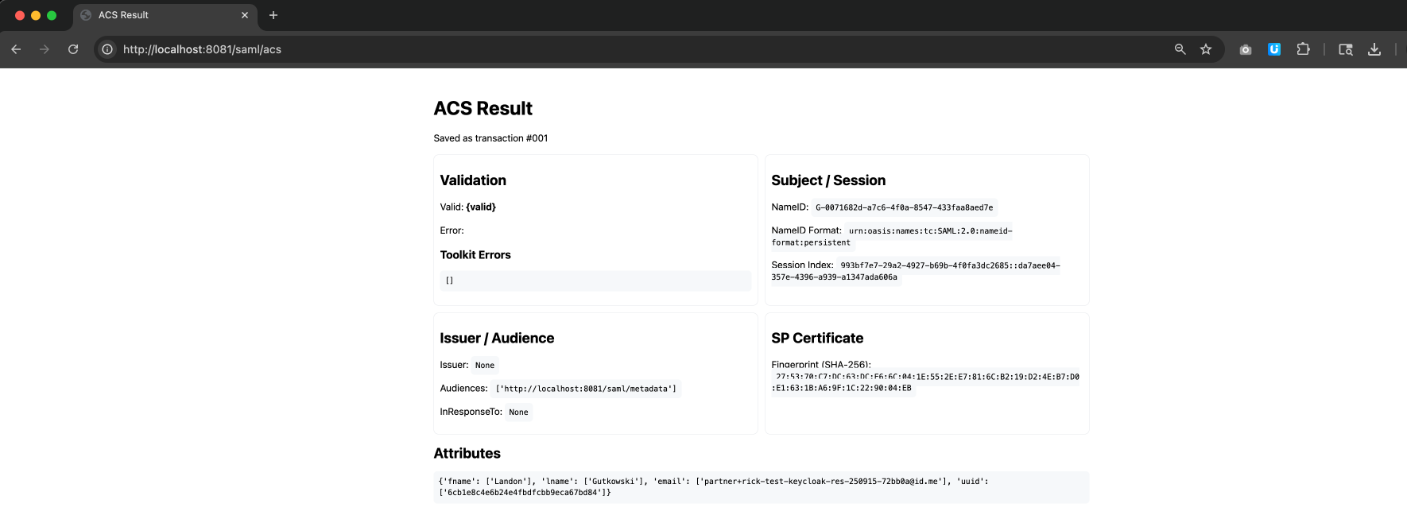Click the empty '[]' toolkit errors box
This screenshot has height=515, width=1407.
[x=595, y=281]
